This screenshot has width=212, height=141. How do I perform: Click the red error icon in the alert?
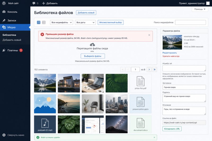(x=42, y=34)
